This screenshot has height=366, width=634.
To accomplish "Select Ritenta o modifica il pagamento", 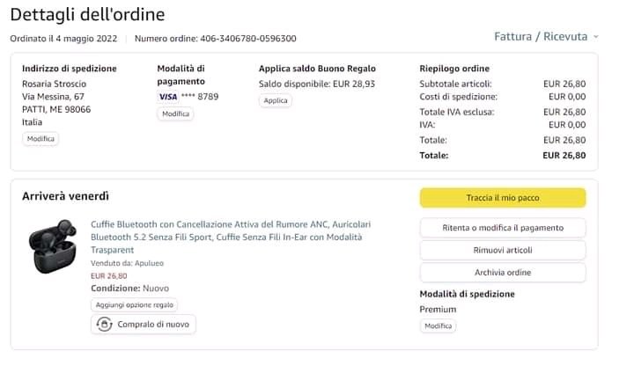I will (502, 228).
